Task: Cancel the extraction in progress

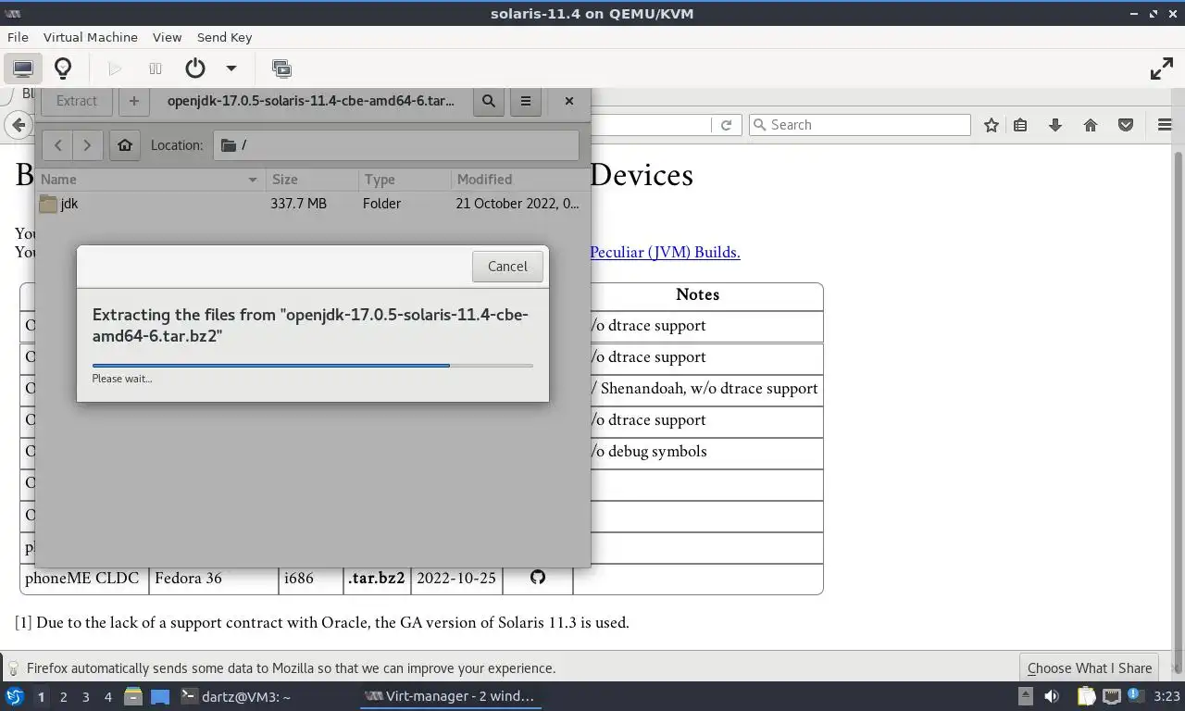Action: [x=507, y=266]
